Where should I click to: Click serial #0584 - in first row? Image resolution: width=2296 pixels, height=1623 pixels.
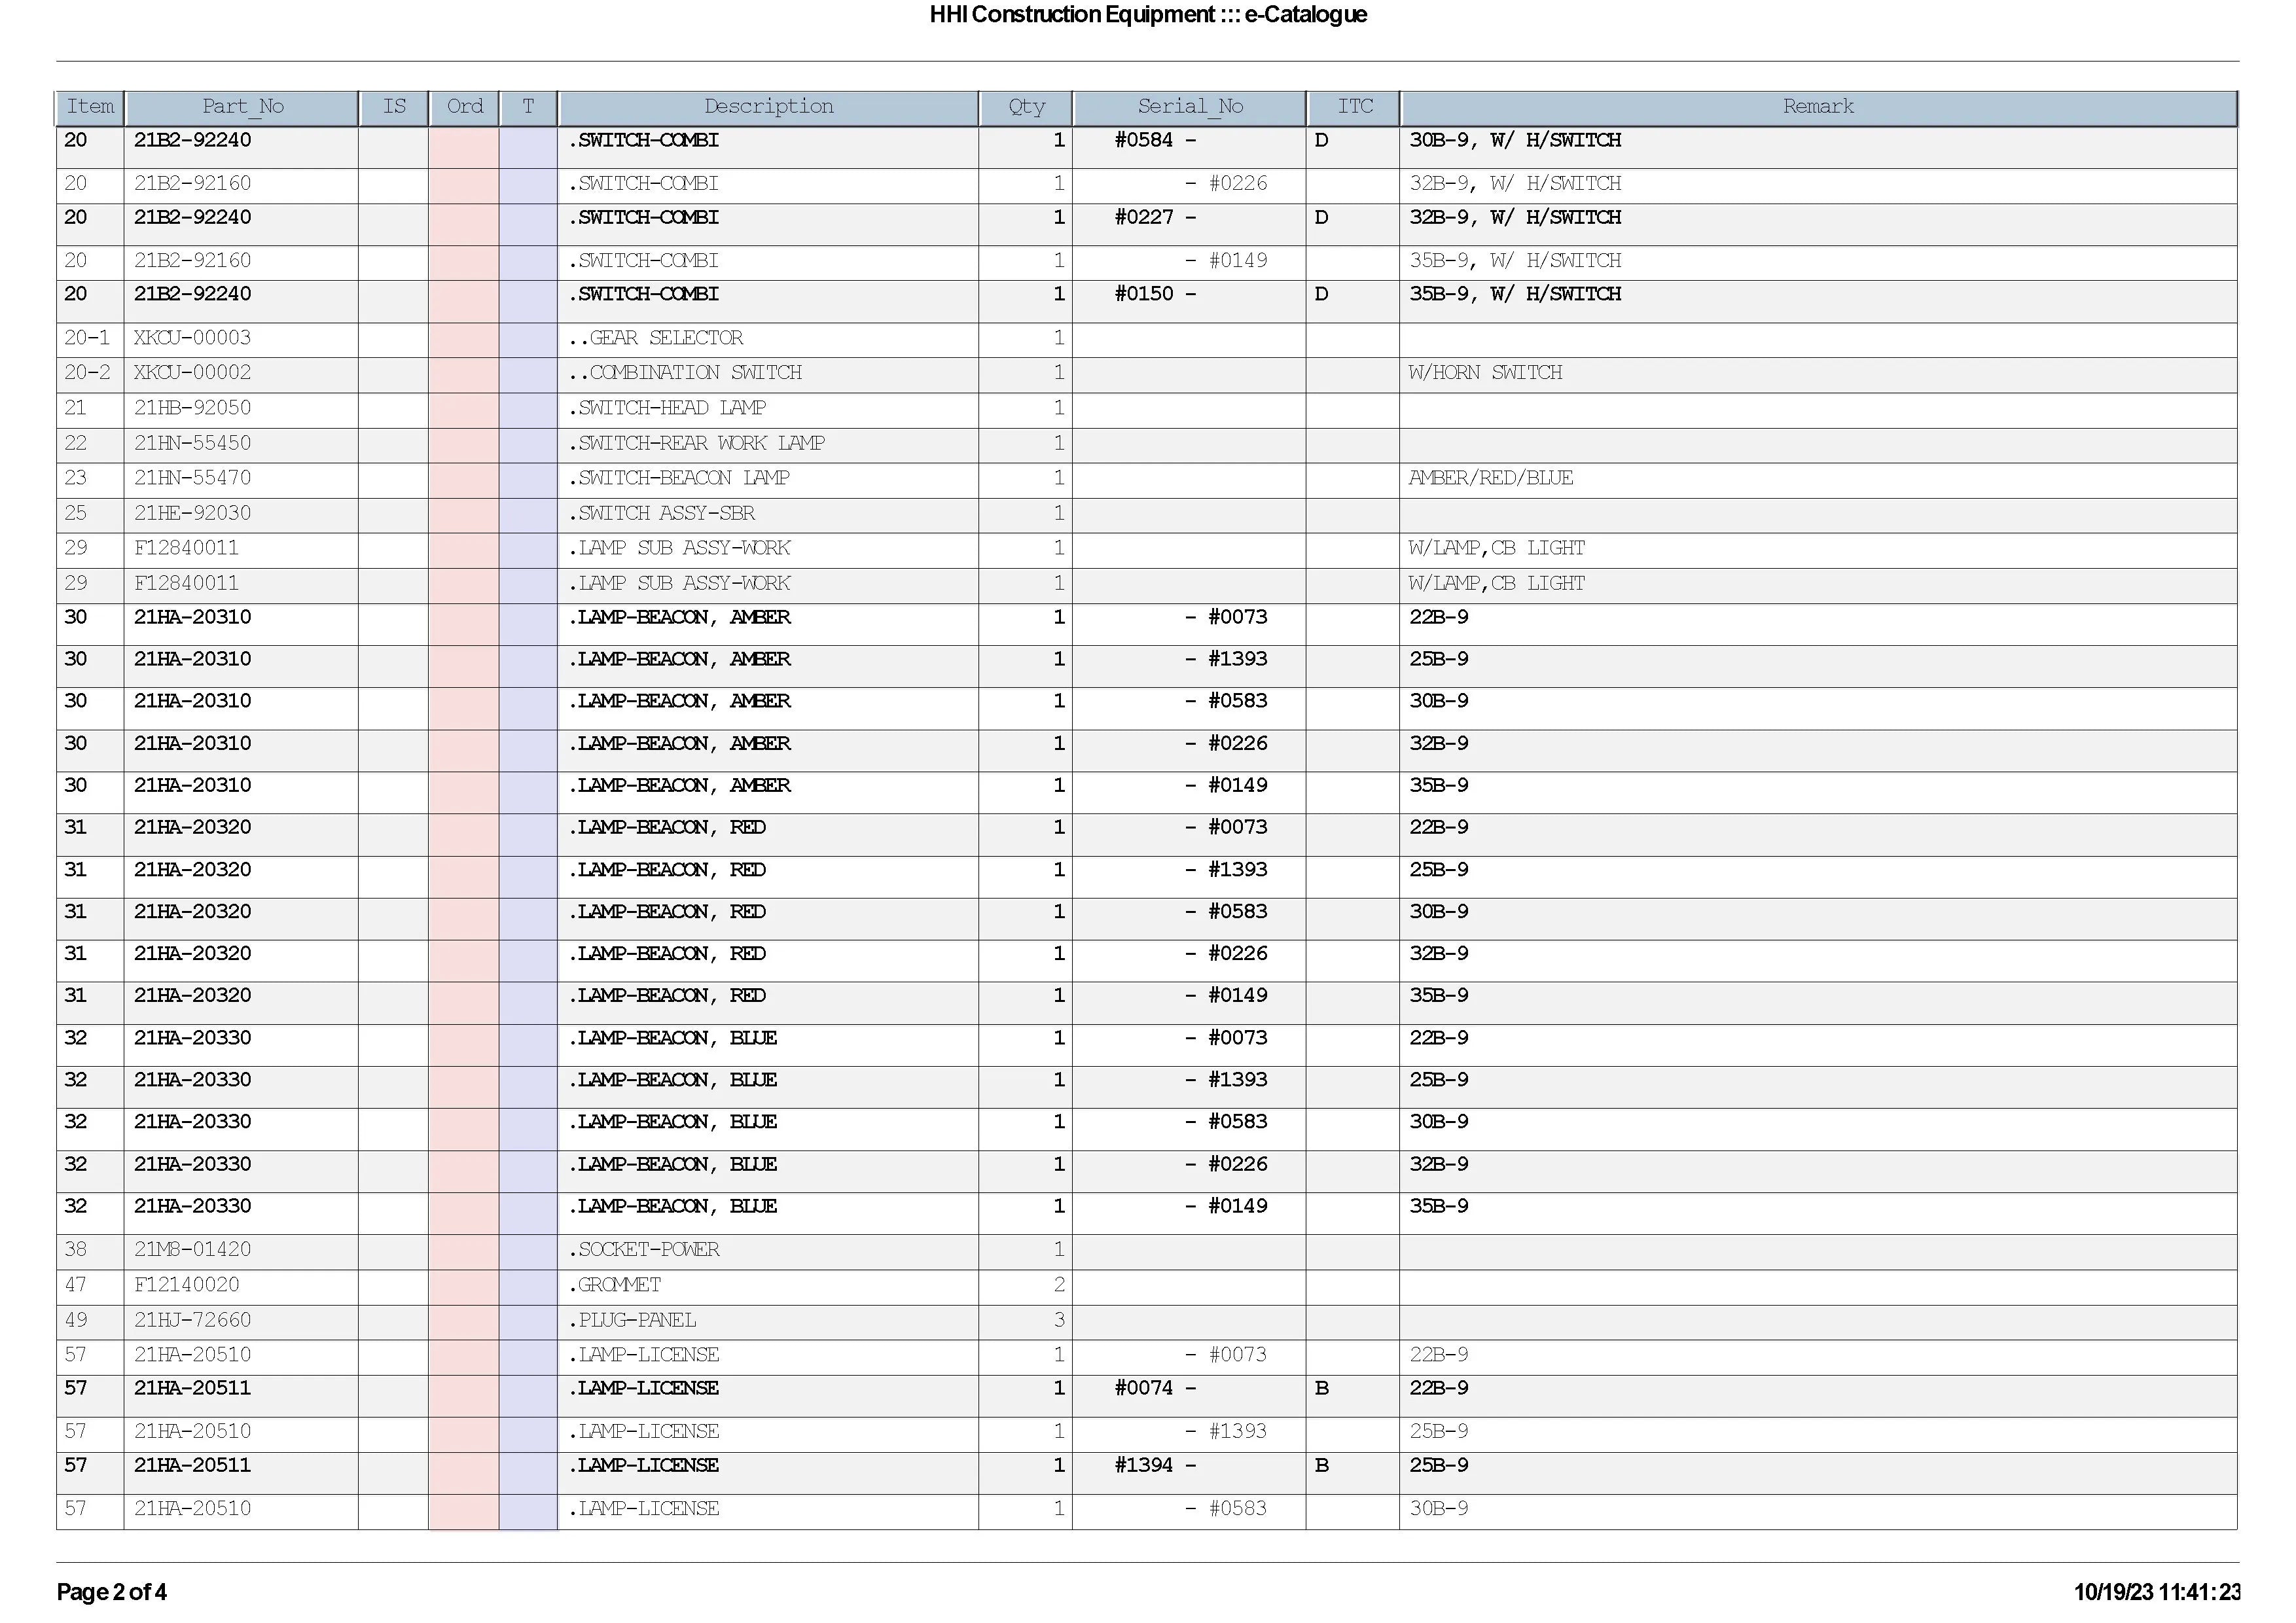pos(1155,140)
